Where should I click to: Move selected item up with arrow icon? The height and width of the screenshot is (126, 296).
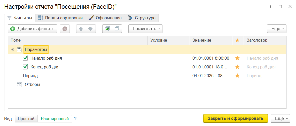(x=81, y=29)
